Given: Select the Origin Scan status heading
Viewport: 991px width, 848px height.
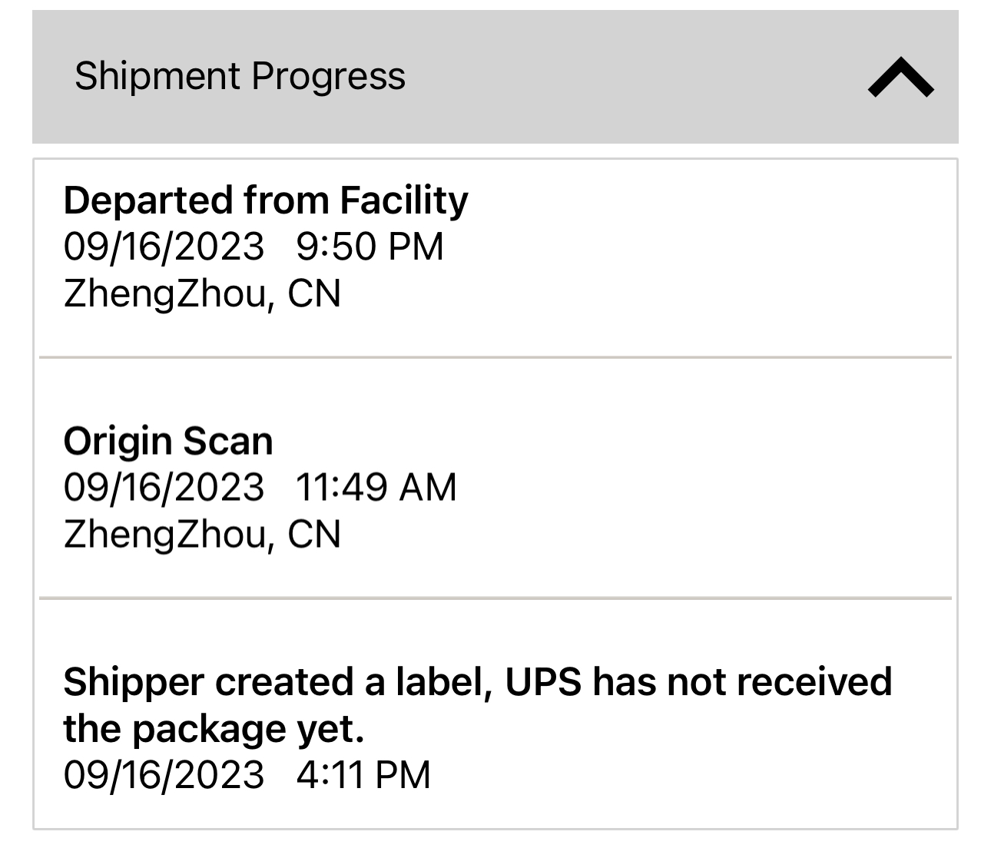Looking at the screenshot, I should [168, 441].
